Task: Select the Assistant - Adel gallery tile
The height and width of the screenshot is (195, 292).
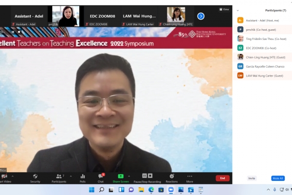Action: point(29,16)
